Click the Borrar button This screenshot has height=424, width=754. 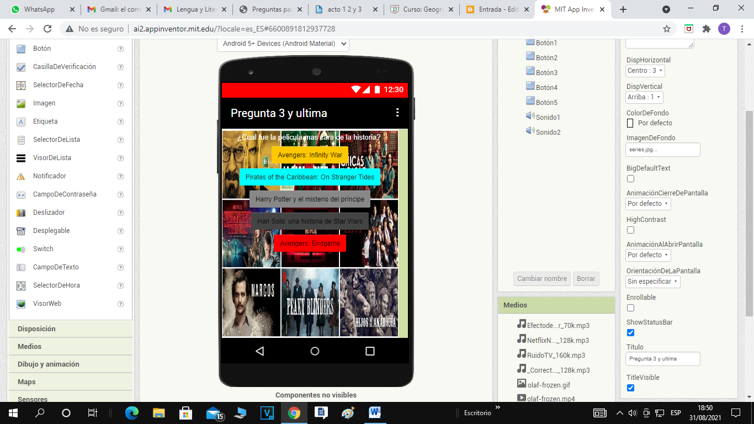coord(586,279)
